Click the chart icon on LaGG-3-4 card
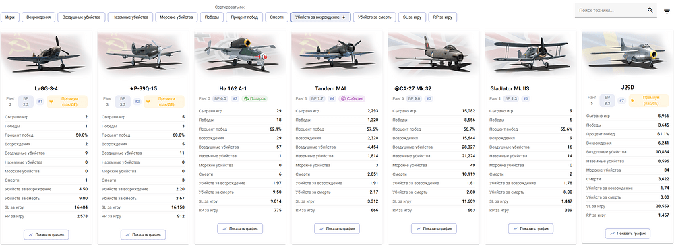Screen dimensions: 674x245 coord(30,235)
